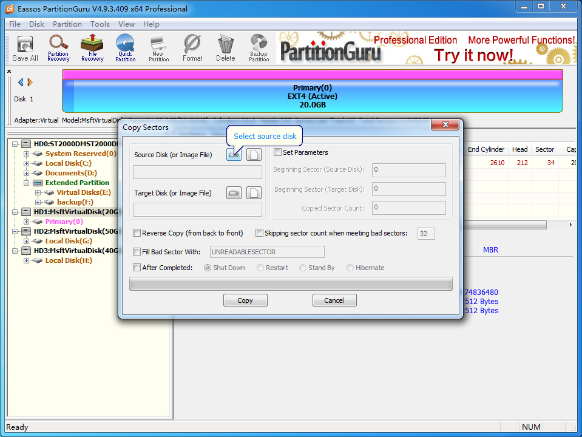Click the horizontal scrollbar right arrow

coord(570,225)
